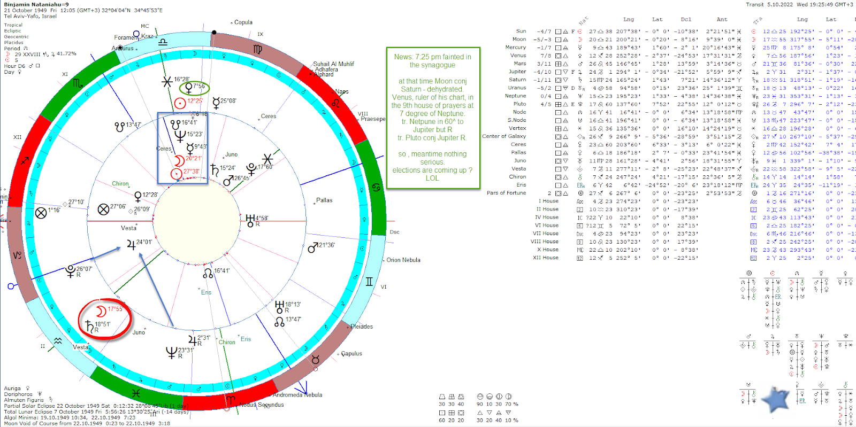
Task: Select the 'Dsc' descendant label
Action: (x=395, y=232)
